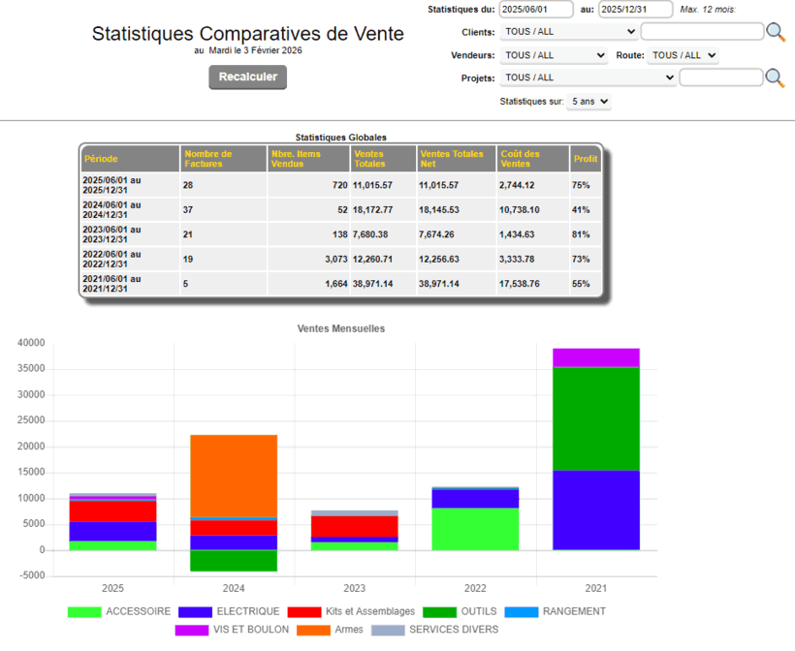Click the orange Armes bar for 2024

click(x=234, y=475)
